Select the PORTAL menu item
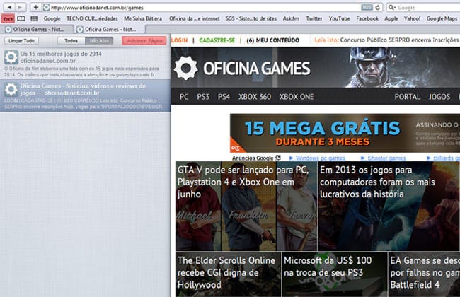This screenshot has height=297, width=460. tap(407, 97)
